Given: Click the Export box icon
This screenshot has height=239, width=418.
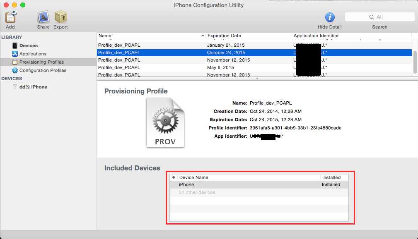Looking at the screenshot, I should pos(60,17).
